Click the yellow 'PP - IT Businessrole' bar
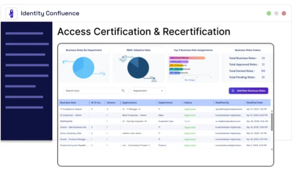Image resolution: width=298 pixels, height=177 pixels. [x=176, y=65]
